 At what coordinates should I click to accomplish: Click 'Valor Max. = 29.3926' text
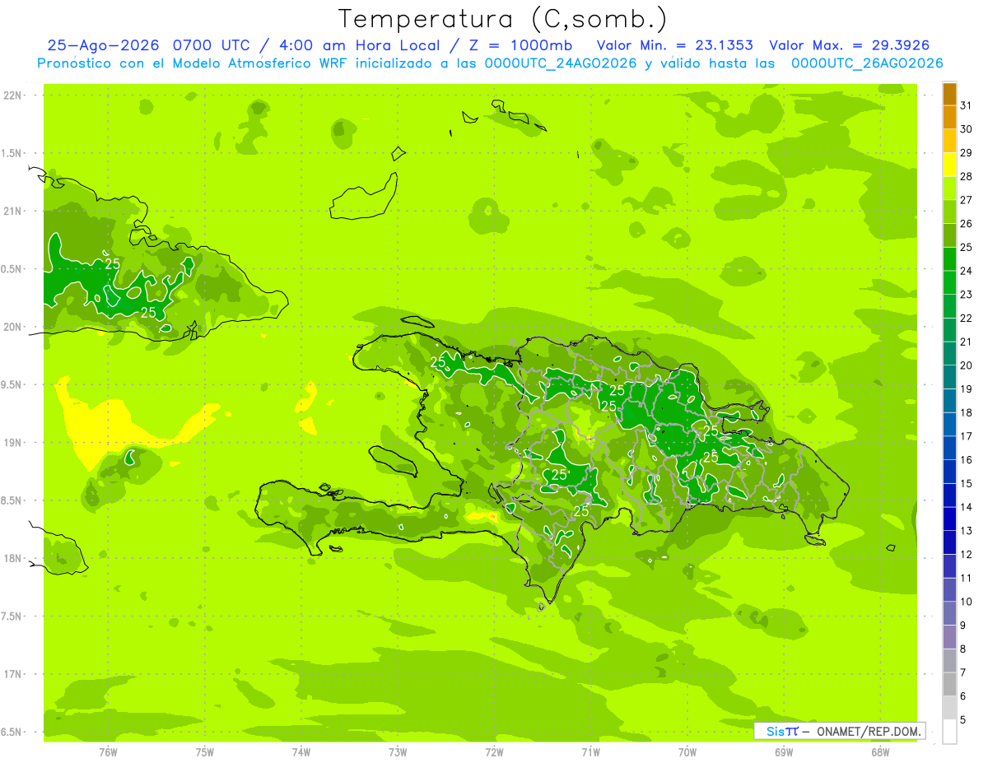point(849,45)
